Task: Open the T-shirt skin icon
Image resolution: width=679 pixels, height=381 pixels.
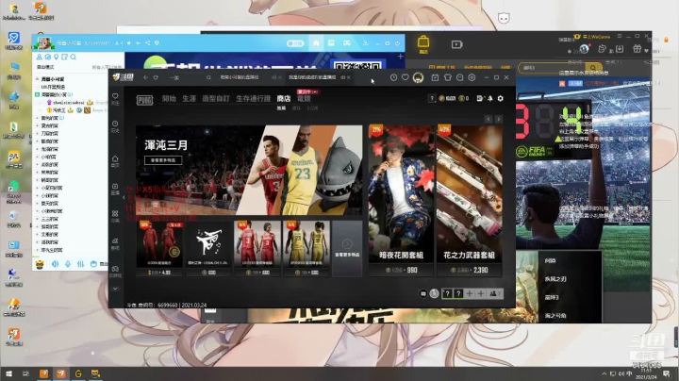Action: [x=448, y=77]
